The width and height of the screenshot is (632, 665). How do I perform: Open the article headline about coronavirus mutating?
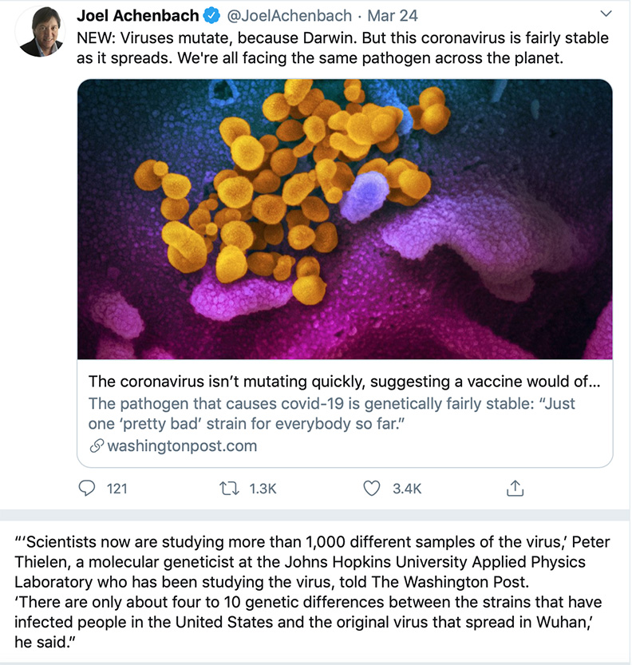344,382
